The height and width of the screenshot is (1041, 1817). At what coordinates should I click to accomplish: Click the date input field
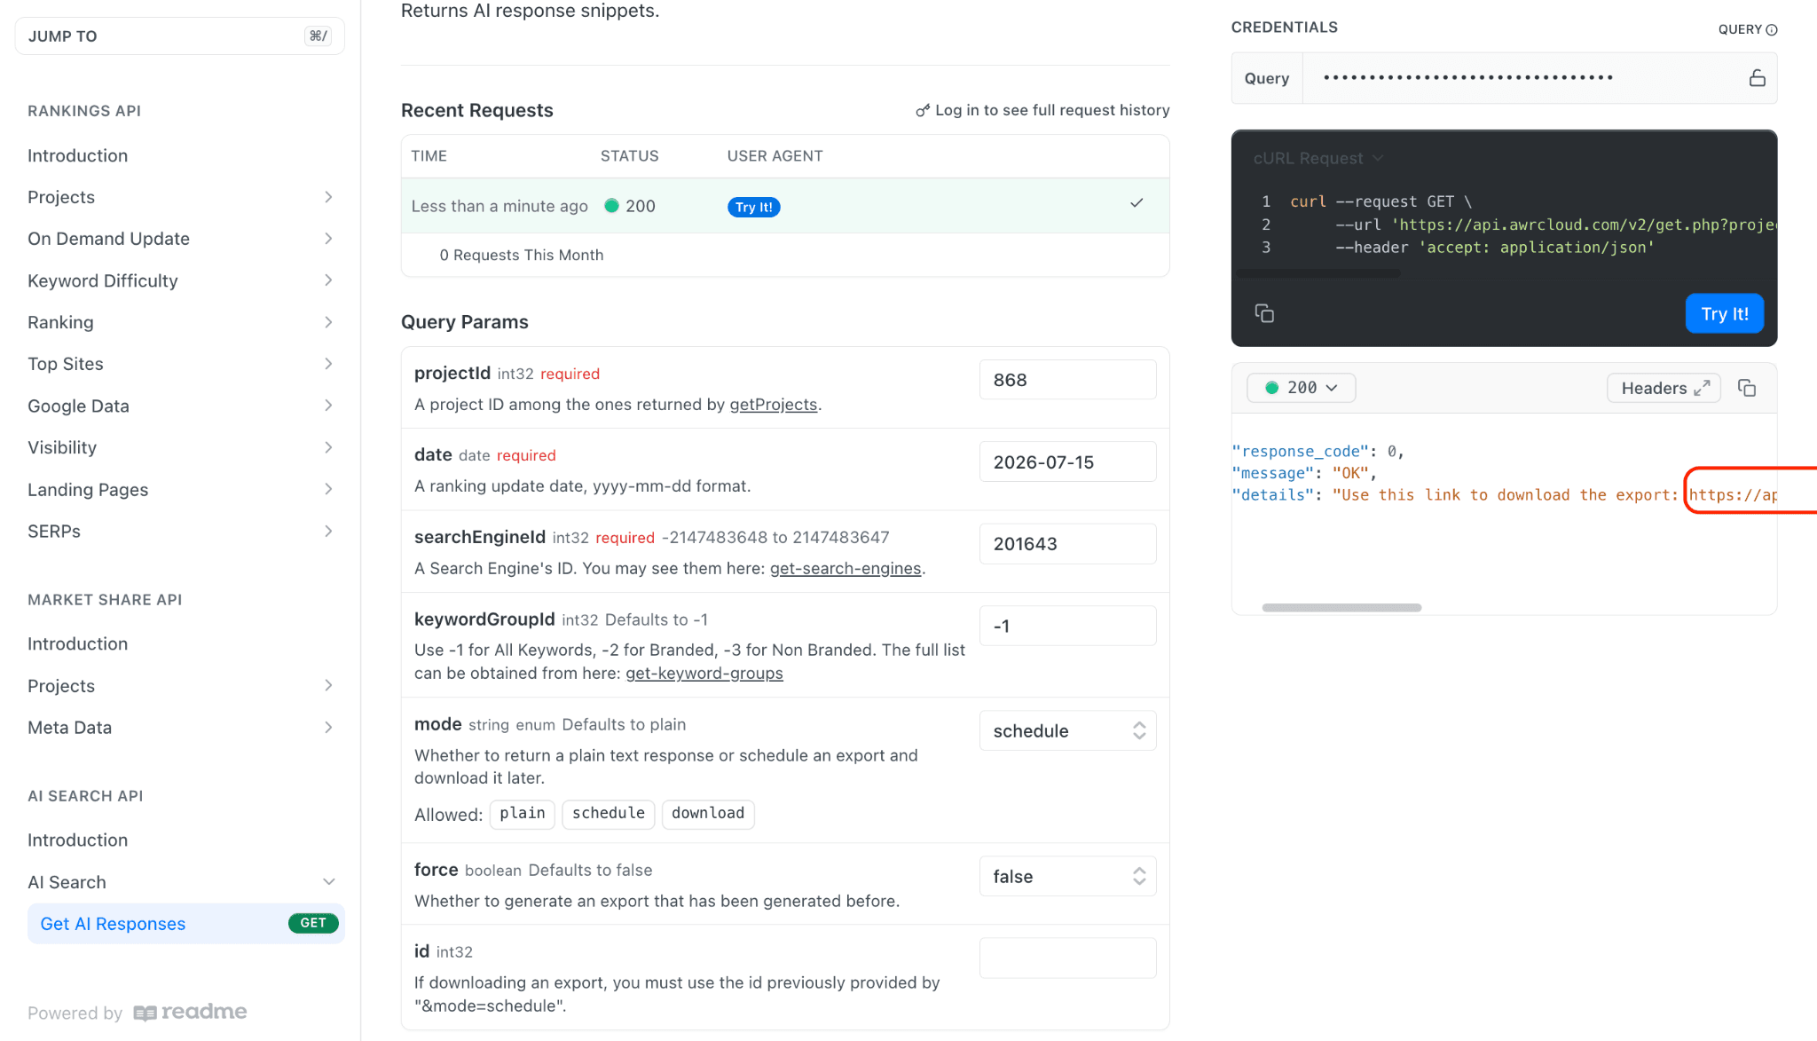pyautogui.click(x=1067, y=461)
